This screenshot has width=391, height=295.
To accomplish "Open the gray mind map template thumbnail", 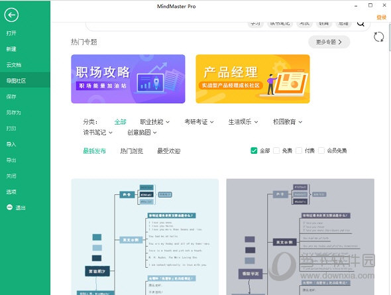I will tap(300, 237).
